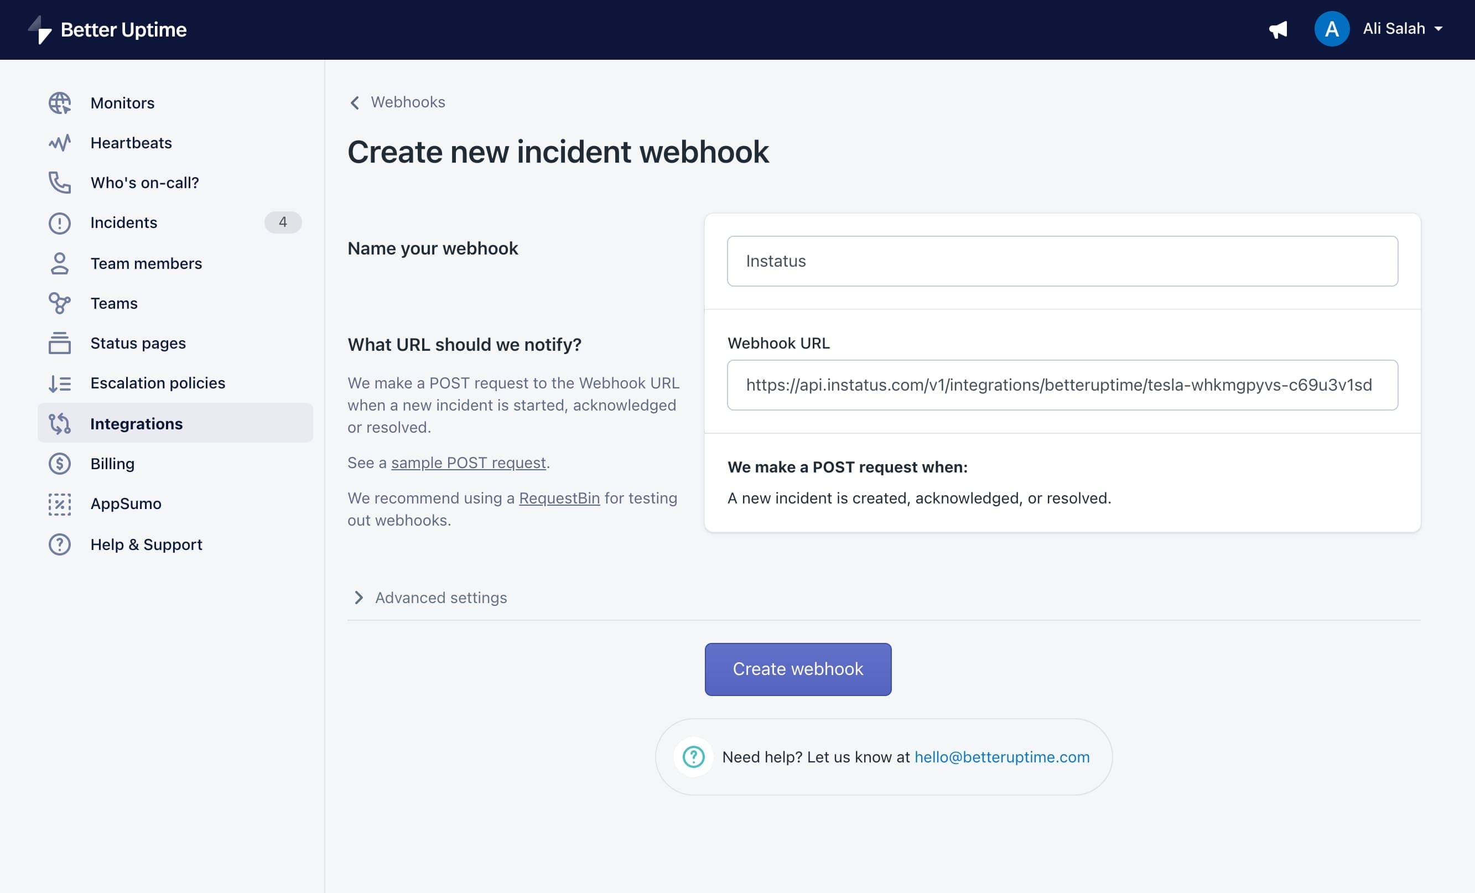This screenshot has width=1475, height=893.
Task: Click the Billing dollar icon
Action: click(59, 464)
